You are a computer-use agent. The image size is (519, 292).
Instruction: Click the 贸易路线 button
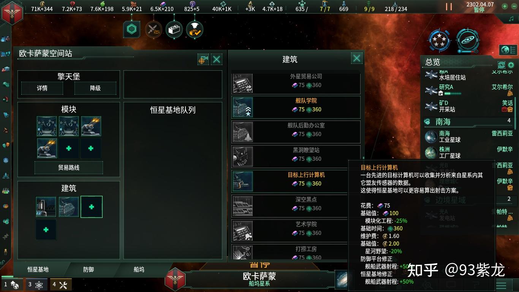click(69, 168)
